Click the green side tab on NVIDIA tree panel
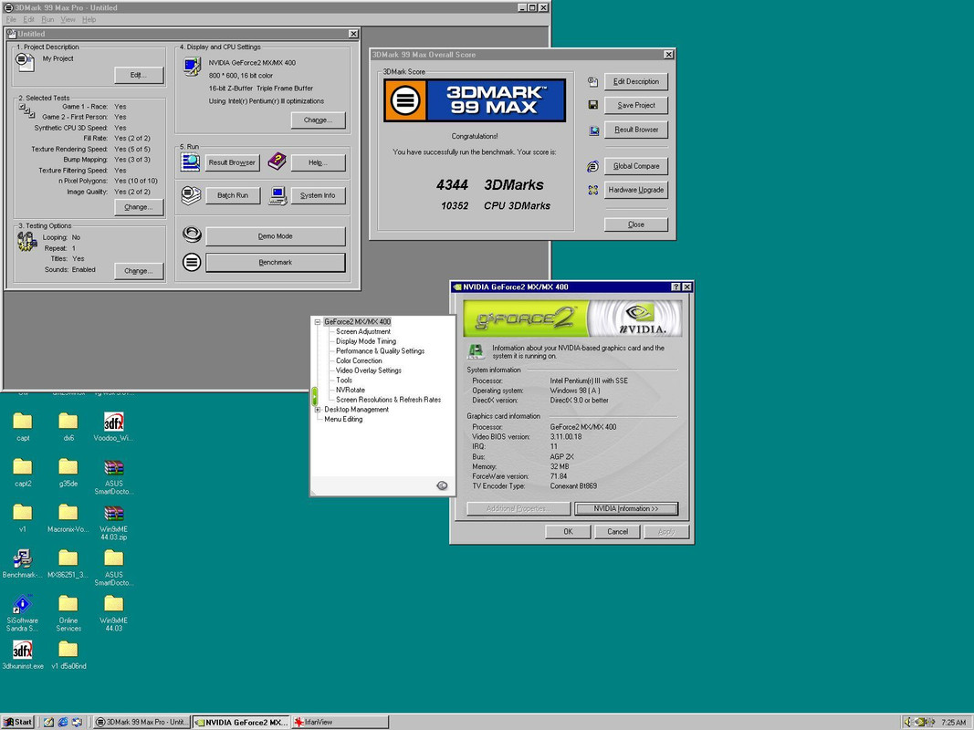The image size is (974, 730). click(x=314, y=396)
